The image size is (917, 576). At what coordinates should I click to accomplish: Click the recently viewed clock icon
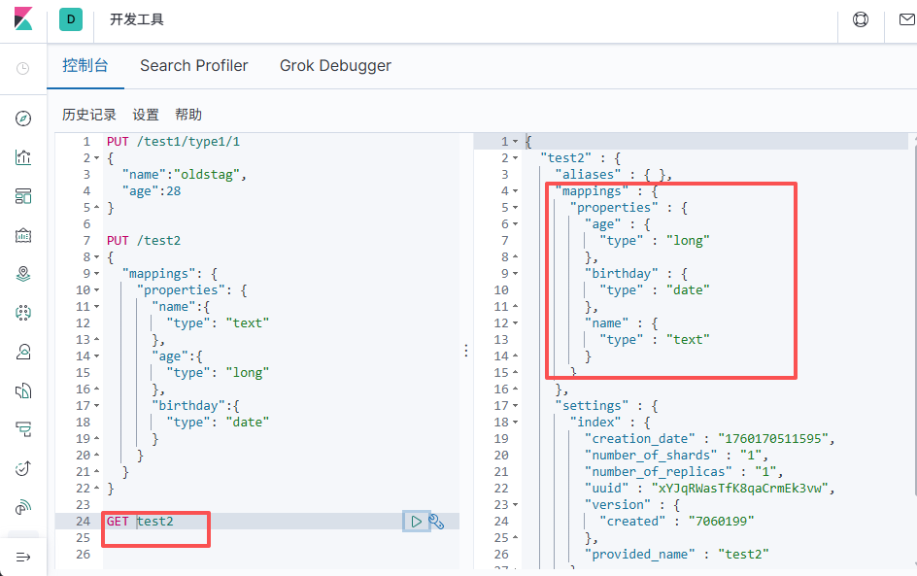(x=23, y=68)
